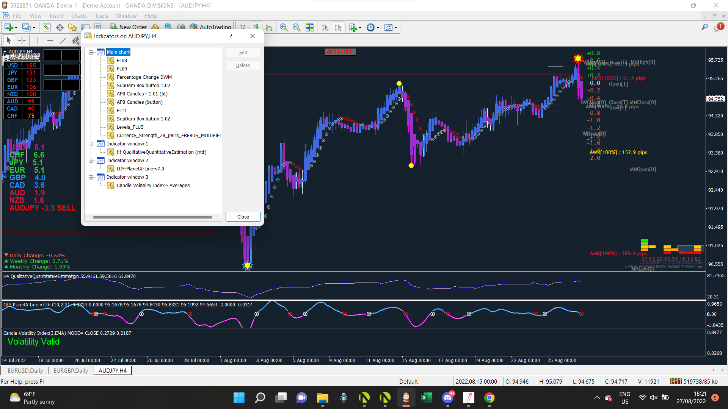Draw a vertical line tool
The height and width of the screenshot is (409, 728).
37,41
